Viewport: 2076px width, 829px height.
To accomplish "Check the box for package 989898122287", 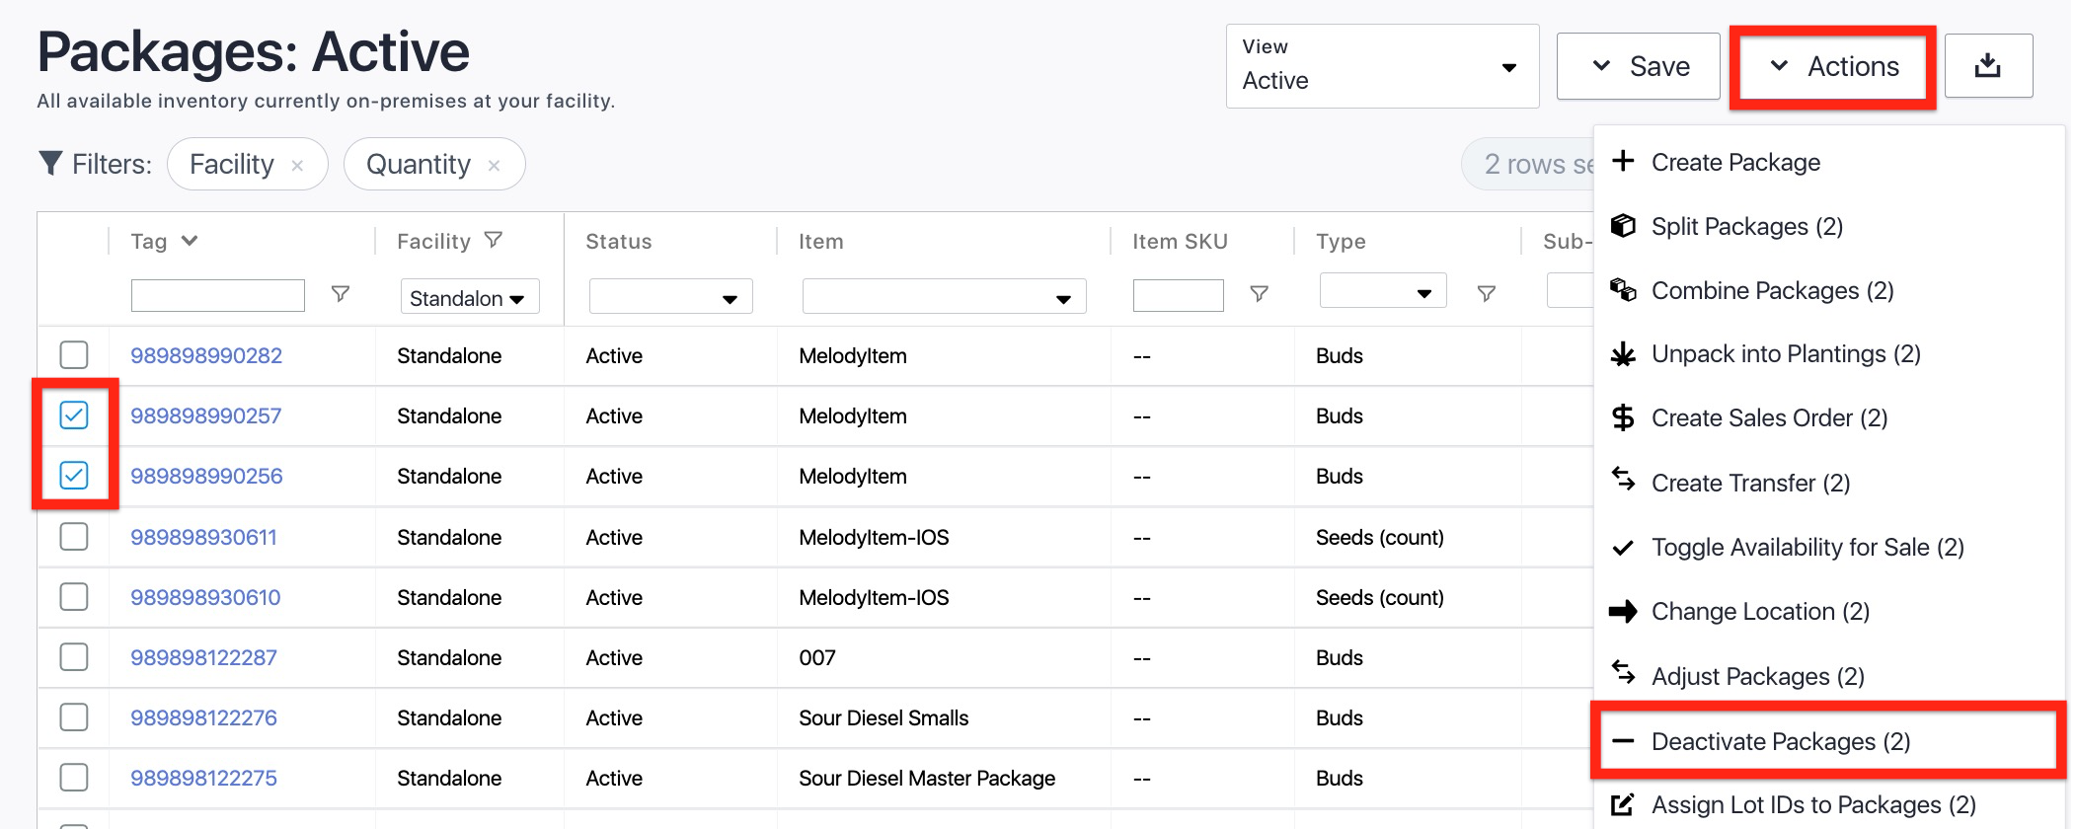I will 74,656.
